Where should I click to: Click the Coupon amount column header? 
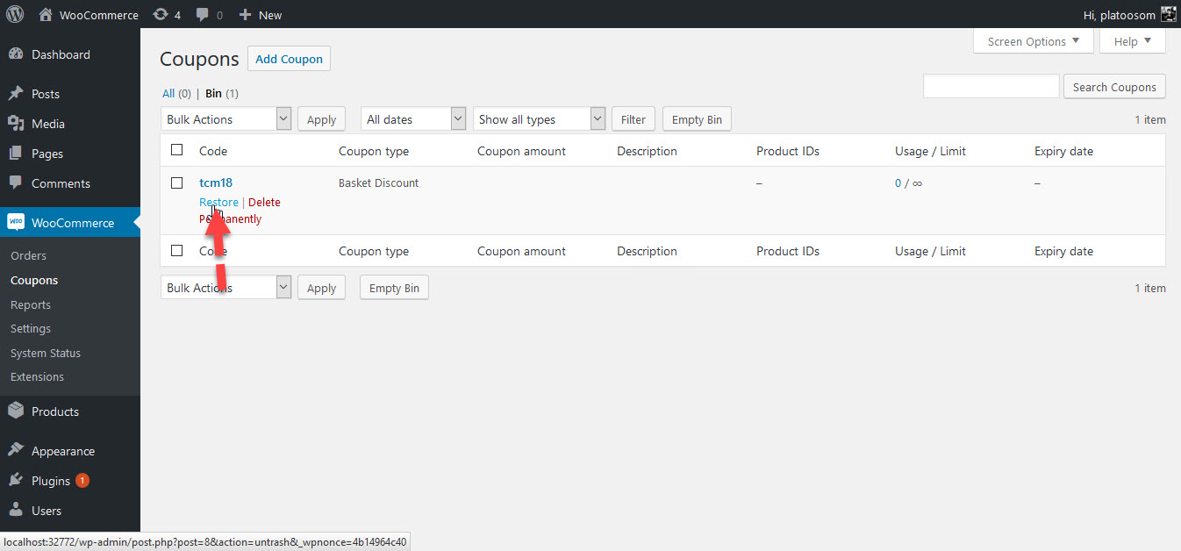pos(521,151)
